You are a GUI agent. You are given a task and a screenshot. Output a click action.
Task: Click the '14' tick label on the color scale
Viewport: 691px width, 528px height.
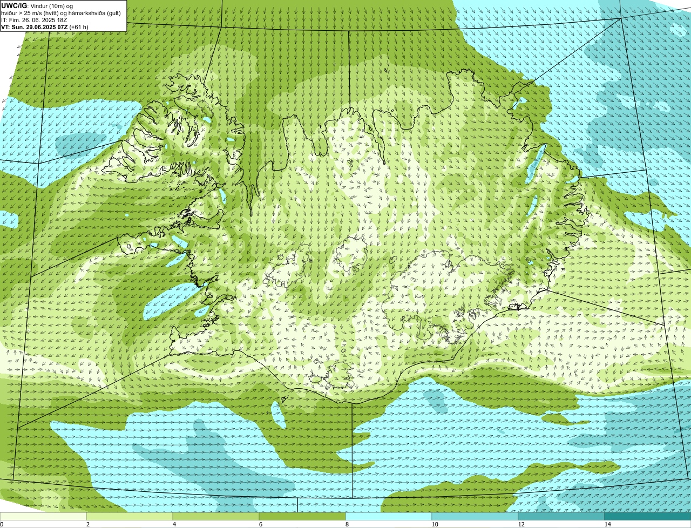607,524
